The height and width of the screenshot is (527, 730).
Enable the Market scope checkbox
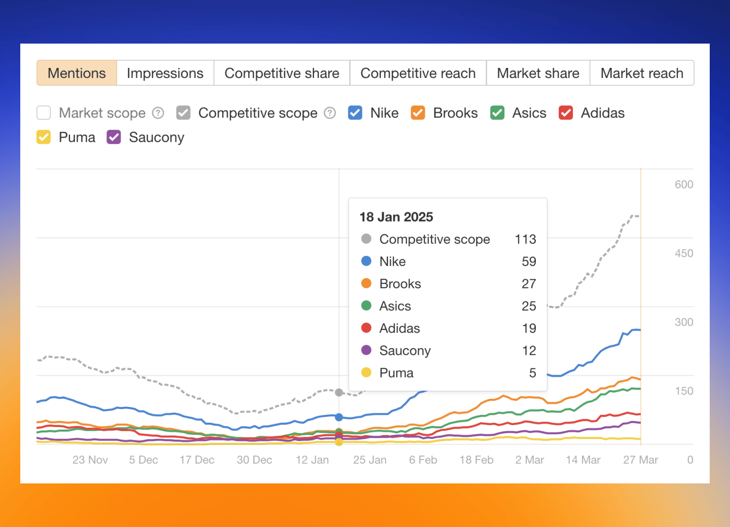43,113
